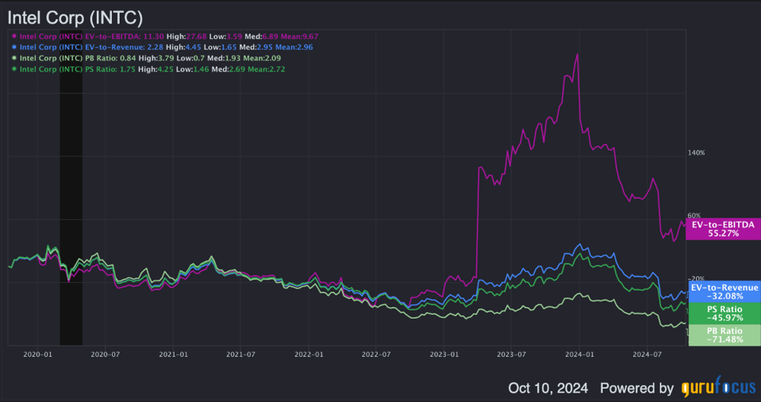Click the 140% y-axis label
This screenshot has height=402, width=761.
(x=696, y=152)
